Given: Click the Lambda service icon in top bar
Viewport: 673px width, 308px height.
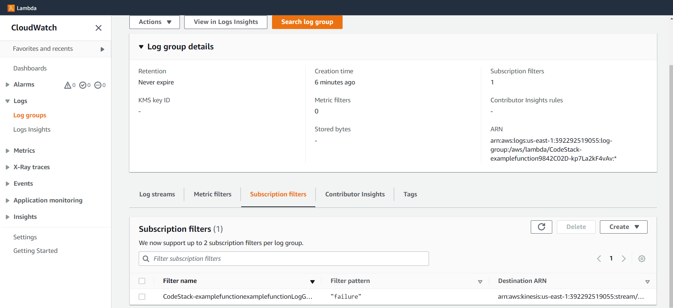Looking at the screenshot, I should (x=11, y=8).
